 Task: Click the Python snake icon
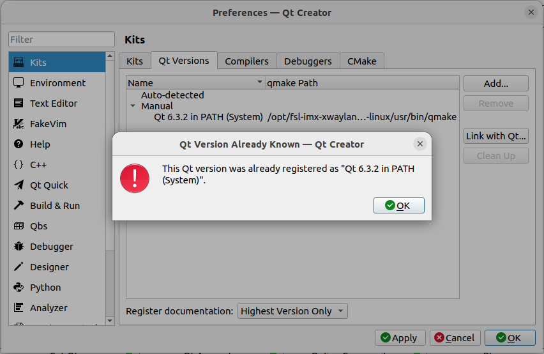[19, 288]
